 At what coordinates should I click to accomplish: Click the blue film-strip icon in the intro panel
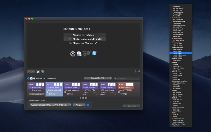coord(94,53)
